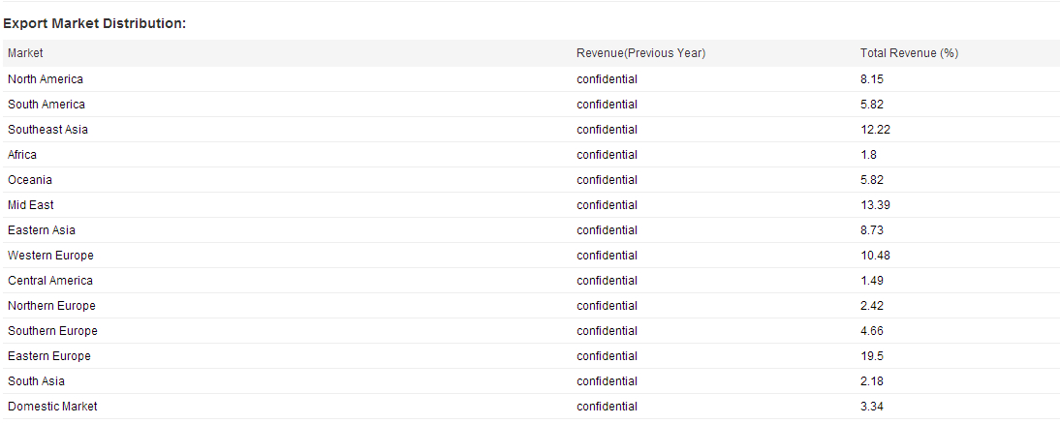Image resolution: width=1060 pixels, height=424 pixels.
Task: Click the Revenue(Previous Year) column header
Action: 640,53
